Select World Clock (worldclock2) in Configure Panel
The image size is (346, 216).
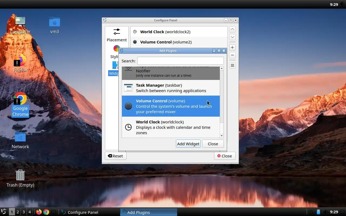pyautogui.click(x=179, y=32)
